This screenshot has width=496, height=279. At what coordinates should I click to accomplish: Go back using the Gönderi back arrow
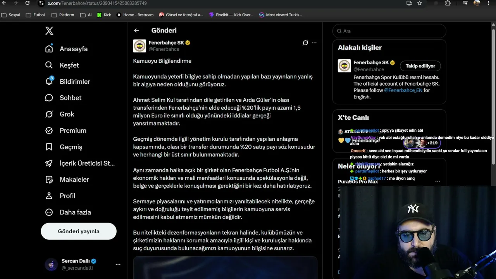(136, 30)
